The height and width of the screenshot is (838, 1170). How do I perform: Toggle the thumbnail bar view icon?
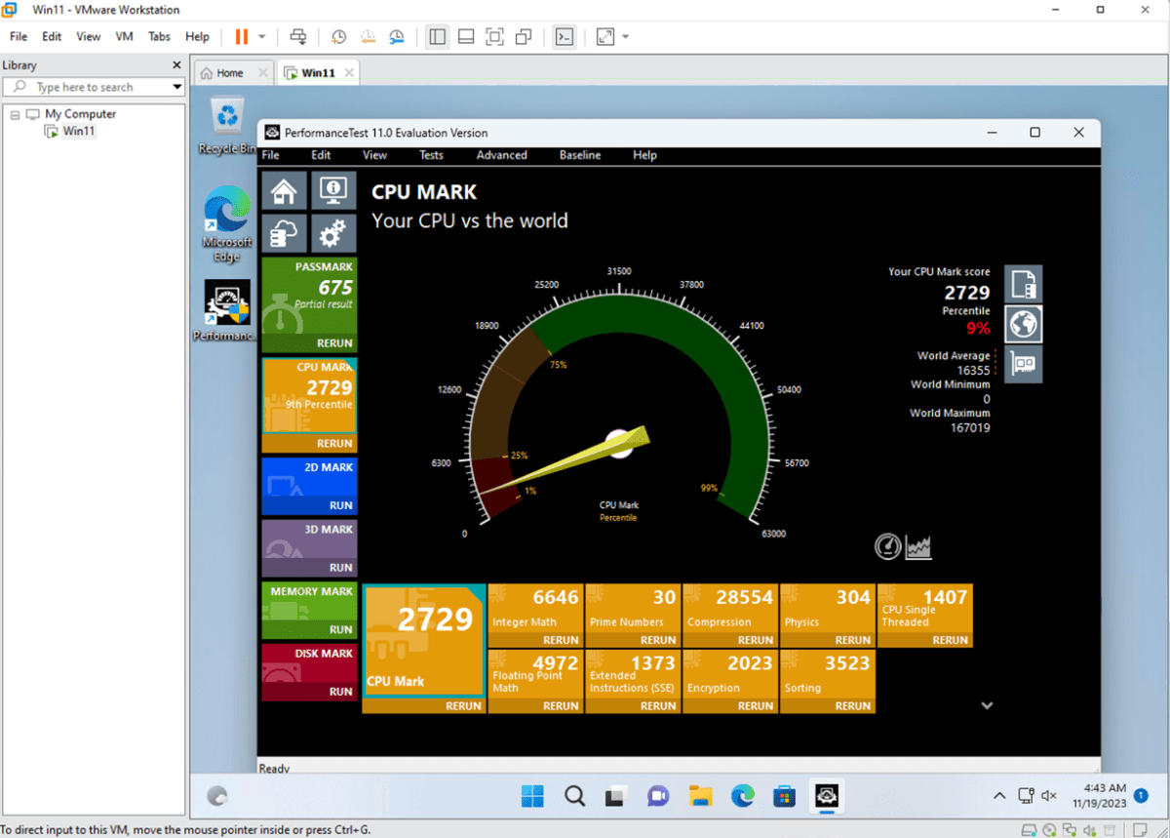point(466,37)
